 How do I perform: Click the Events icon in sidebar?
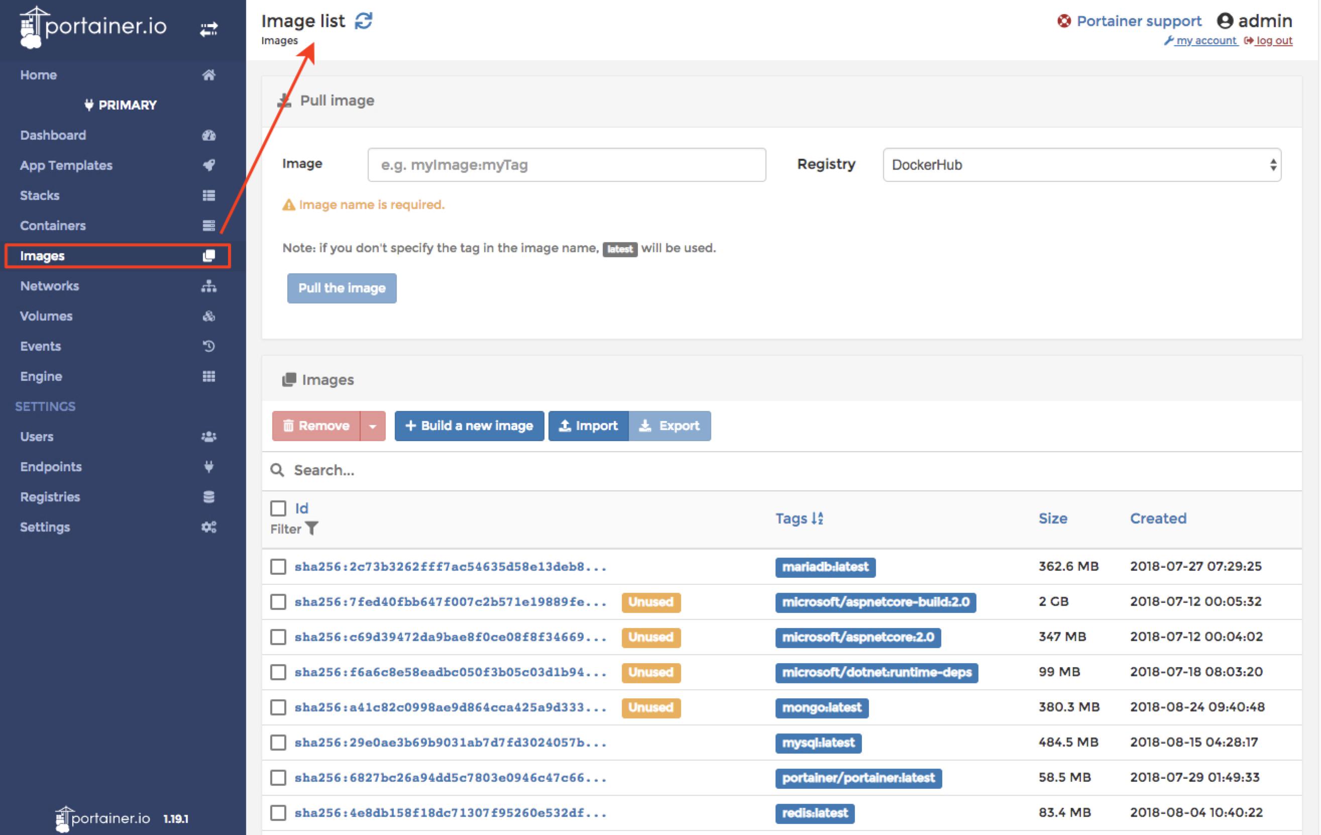(208, 345)
